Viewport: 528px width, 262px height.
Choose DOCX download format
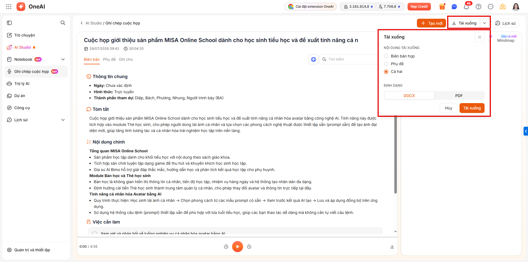coord(409,96)
